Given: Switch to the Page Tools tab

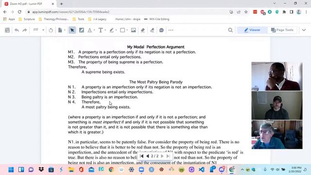Looking at the screenshot, I should [x=282, y=30].
